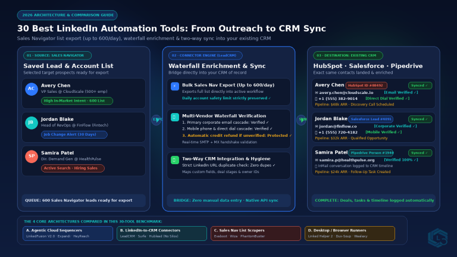Image resolution: width=457 pixels, height=257 pixels.
Task: Click the samira.p@healthpulse.org email address
Action: pos(347,160)
